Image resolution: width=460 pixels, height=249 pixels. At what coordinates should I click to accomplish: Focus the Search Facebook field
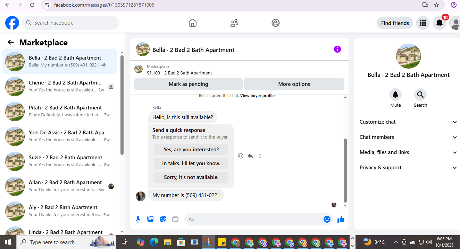tap(70, 23)
